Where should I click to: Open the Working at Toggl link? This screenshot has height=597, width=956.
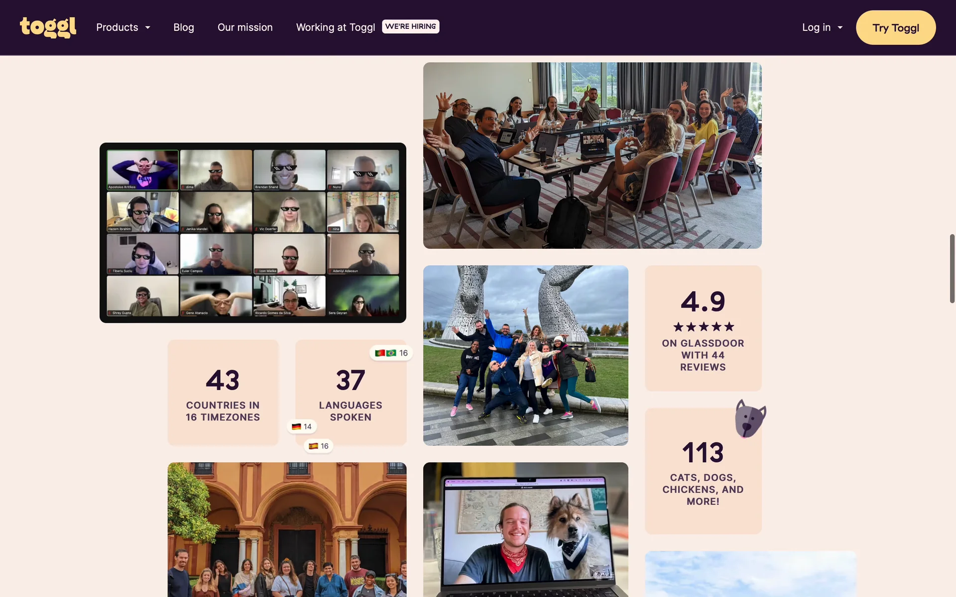click(x=336, y=27)
